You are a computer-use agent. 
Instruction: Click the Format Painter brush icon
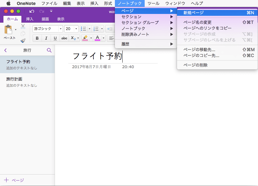tap(23, 40)
